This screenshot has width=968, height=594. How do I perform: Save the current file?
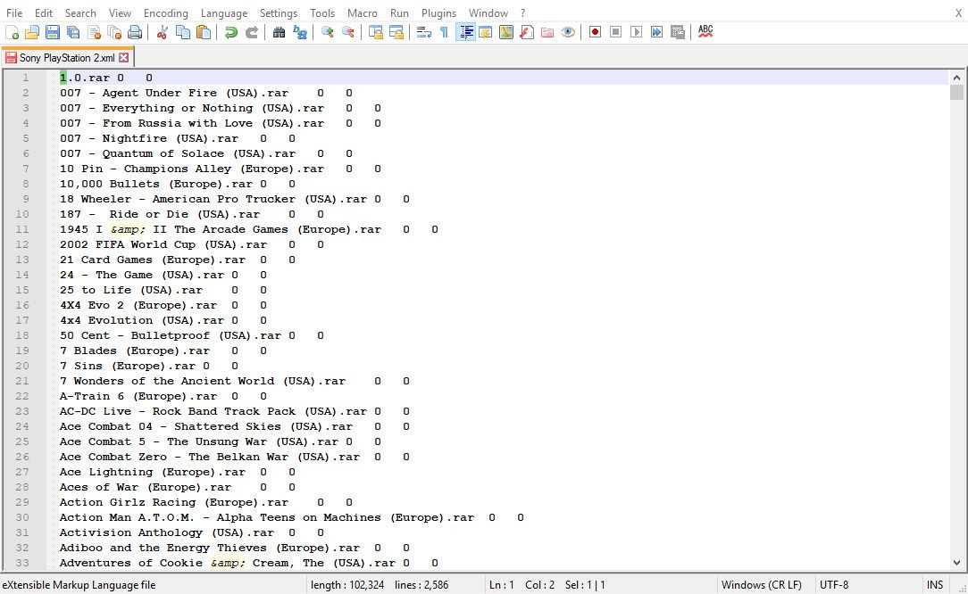point(53,32)
